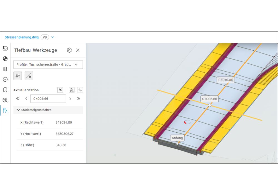The image size is (278, 195).
Task: Click the half-filled circle sidebar icon
Action: click(5, 59)
